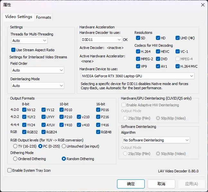208x192 pixels.
Task: Disable HEVC hardware decoding
Action: [158, 52]
